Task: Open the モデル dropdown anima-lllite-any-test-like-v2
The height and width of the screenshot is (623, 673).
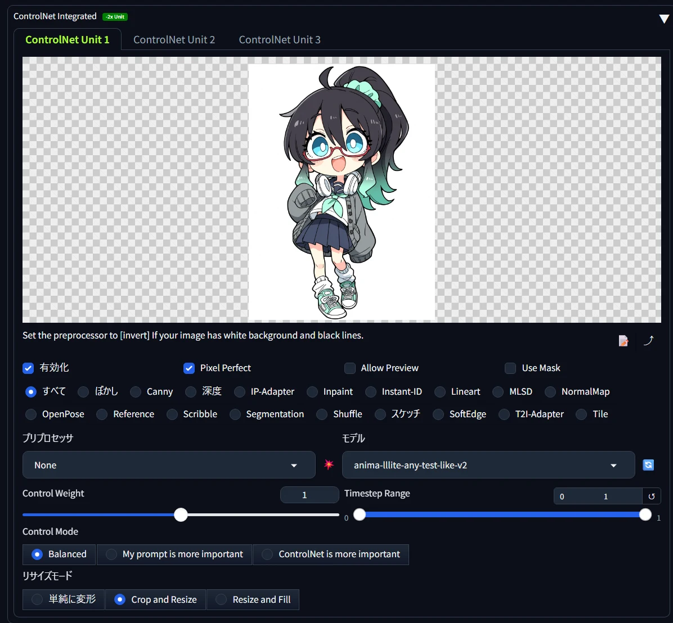Action: [488, 465]
